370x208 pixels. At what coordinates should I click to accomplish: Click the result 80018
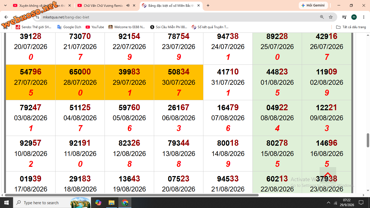[x=228, y=143]
